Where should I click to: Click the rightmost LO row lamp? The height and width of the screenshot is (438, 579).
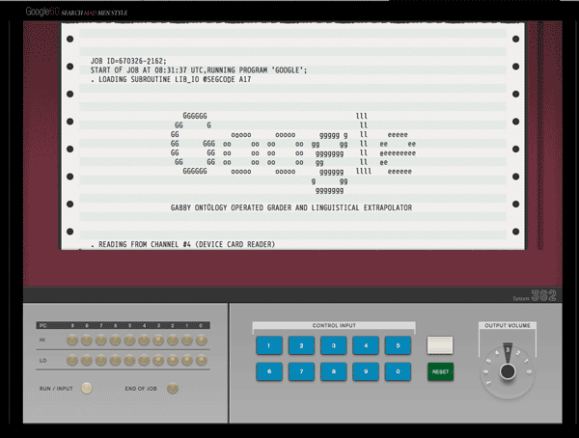(201, 362)
